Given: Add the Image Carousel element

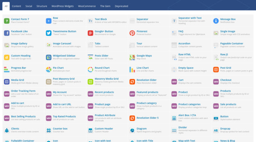Looking at the screenshot, I should [x=65, y=45].
